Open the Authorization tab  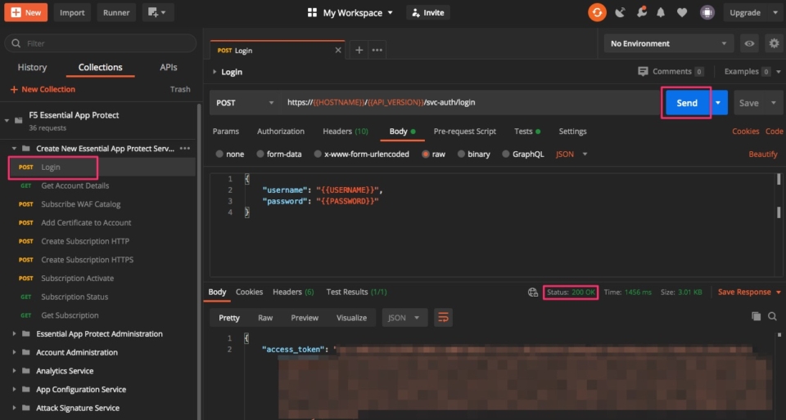point(281,132)
